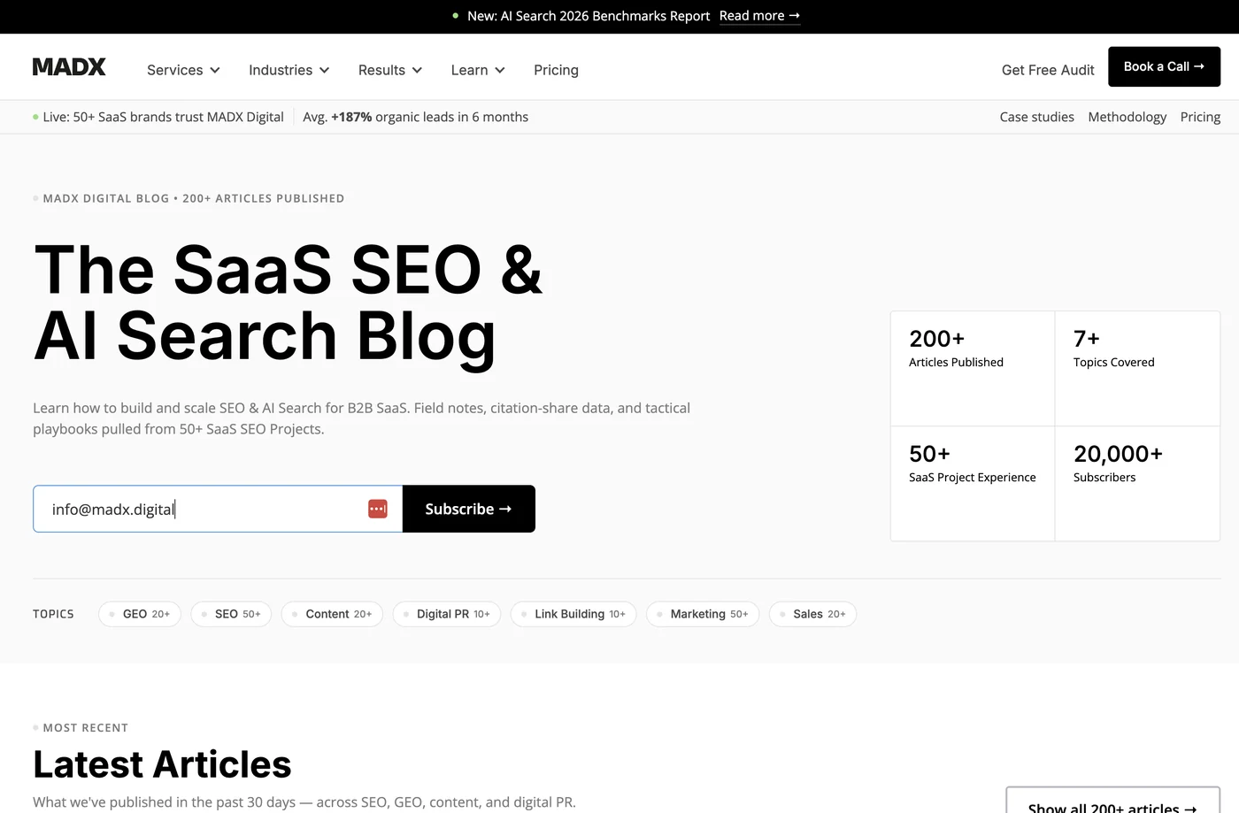Click the Book a Call button
The image size is (1239, 813).
click(1164, 66)
